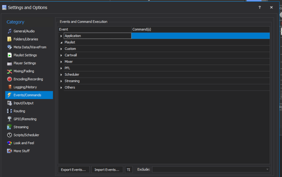Select the Playlist row text
The height and width of the screenshot is (177, 282).
pyautogui.click(x=70, y=42)
